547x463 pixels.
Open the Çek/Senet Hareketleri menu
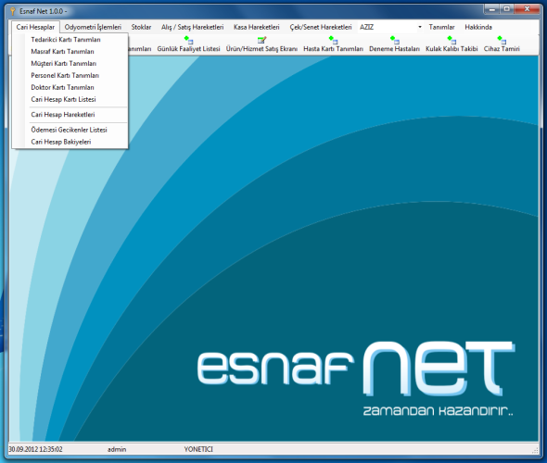pos(321,27)
